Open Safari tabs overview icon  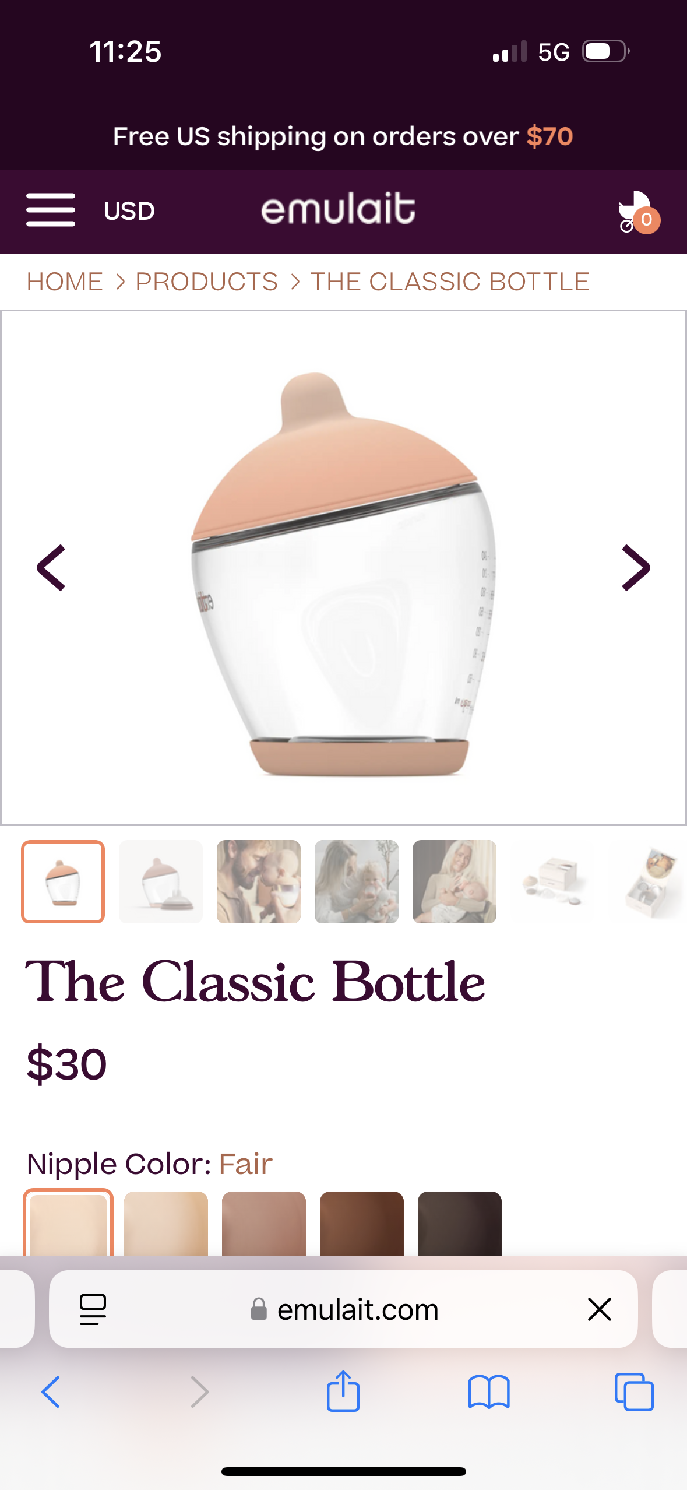634,1392
